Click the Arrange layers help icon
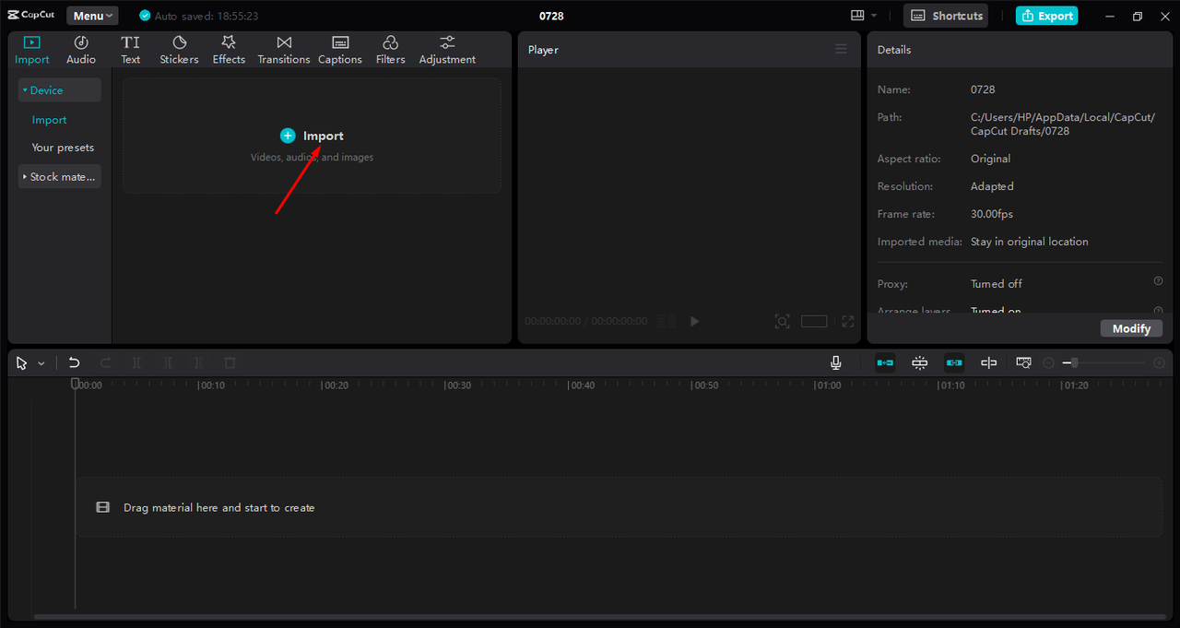Image resolution: width=1180 pixels, height=628 pixels. click(1158, 311)
